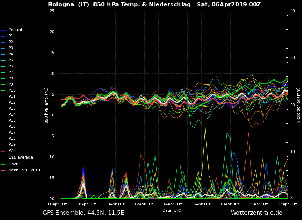302x220 pixels.
Task: Click the chart title for Bologna
Action: pos(154,5)
